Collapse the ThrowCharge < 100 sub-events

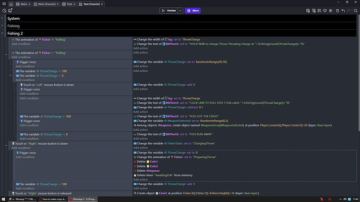[x=10, y=75]
